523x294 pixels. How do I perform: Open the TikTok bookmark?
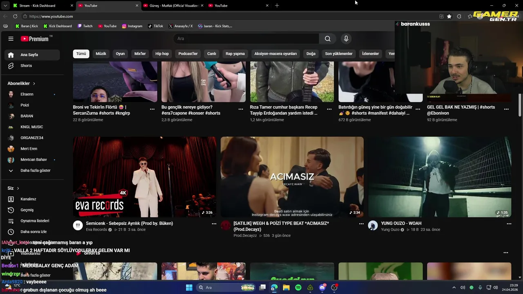155,26
